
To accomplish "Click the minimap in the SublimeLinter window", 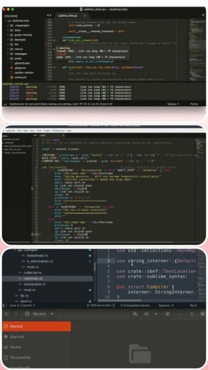I will tap(197, 50).
